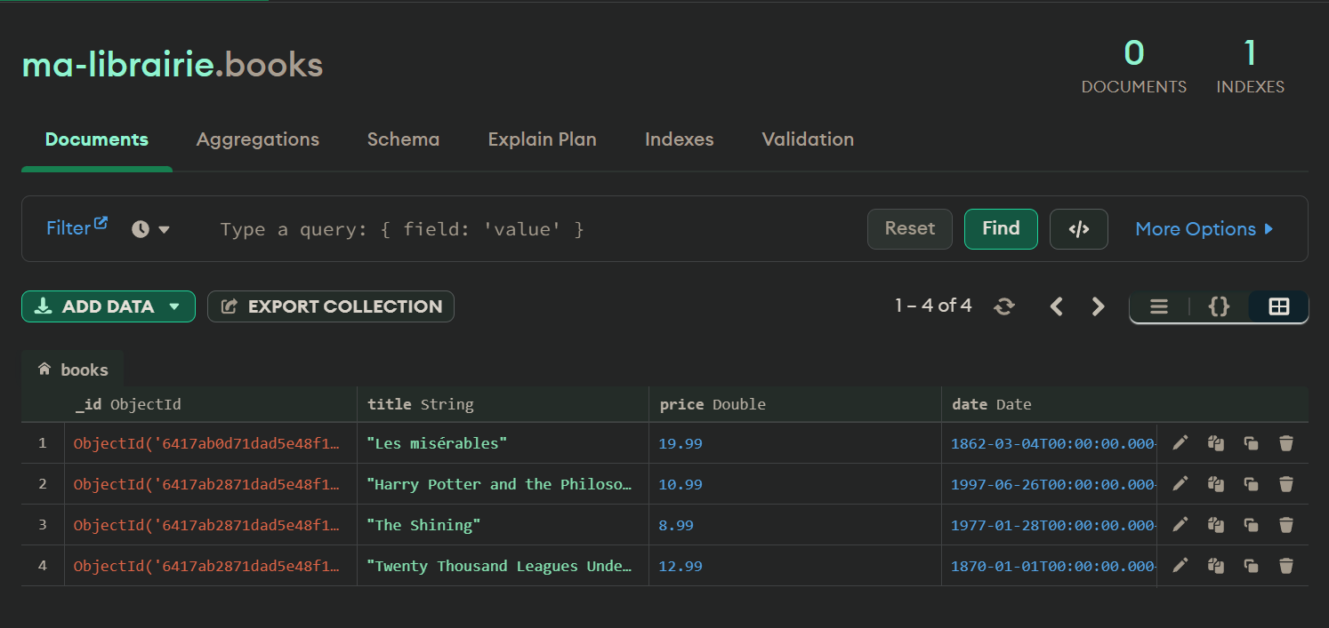Image resolution: width=1329 pixels, height=628 pixels.
Task: Click the Export Collection button
Action: click(x=331, y=306)
